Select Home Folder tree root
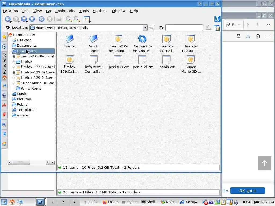Image resolution: width=275 pixels, height=206 pixels. point(24,35)
